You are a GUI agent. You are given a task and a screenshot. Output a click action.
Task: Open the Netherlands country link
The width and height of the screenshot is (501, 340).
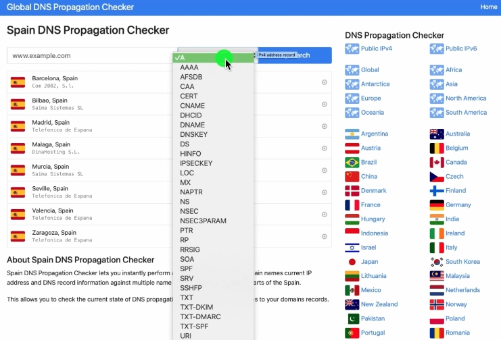pyautogui.click(x=462, y=290)
